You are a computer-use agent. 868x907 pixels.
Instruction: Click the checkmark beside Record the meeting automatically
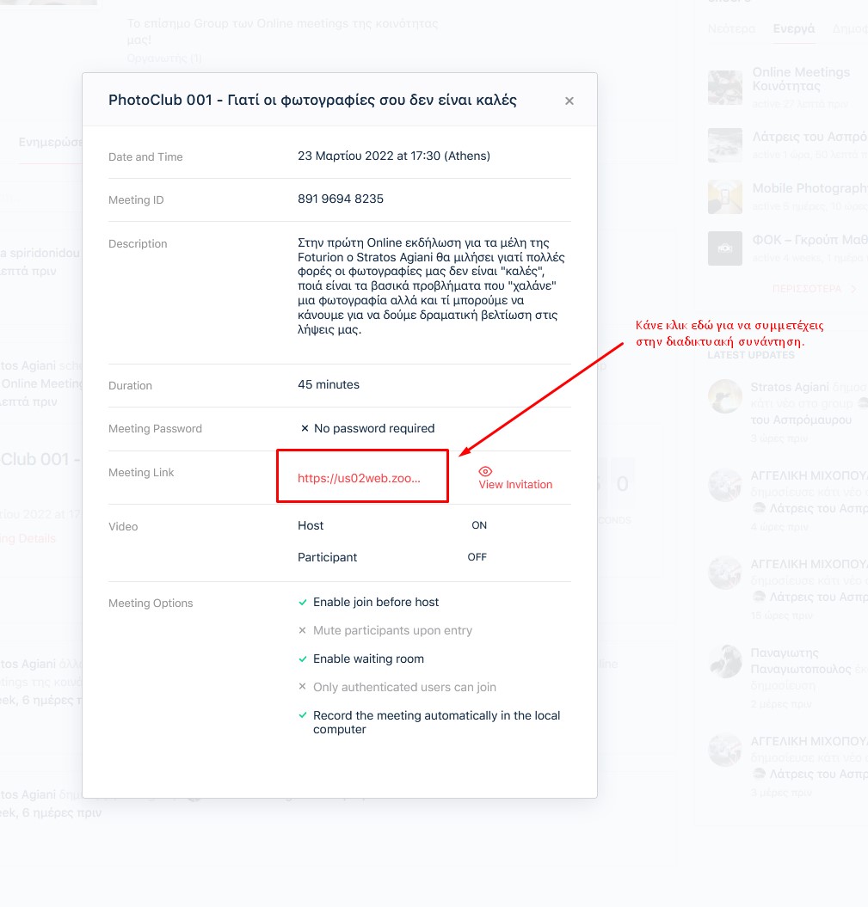pyautogui.click(x=302, y=716)
